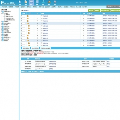The width and height of the screenshot is (120, 120).
Task: Click the /d/js/js/hotnews.js address field
Action: tap(42, 61)
